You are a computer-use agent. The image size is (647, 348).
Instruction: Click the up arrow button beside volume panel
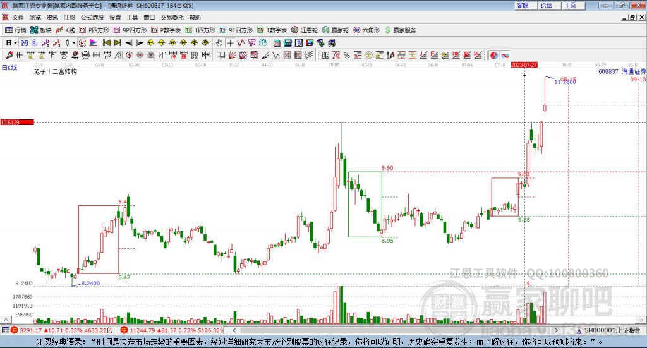click(6, 320)
